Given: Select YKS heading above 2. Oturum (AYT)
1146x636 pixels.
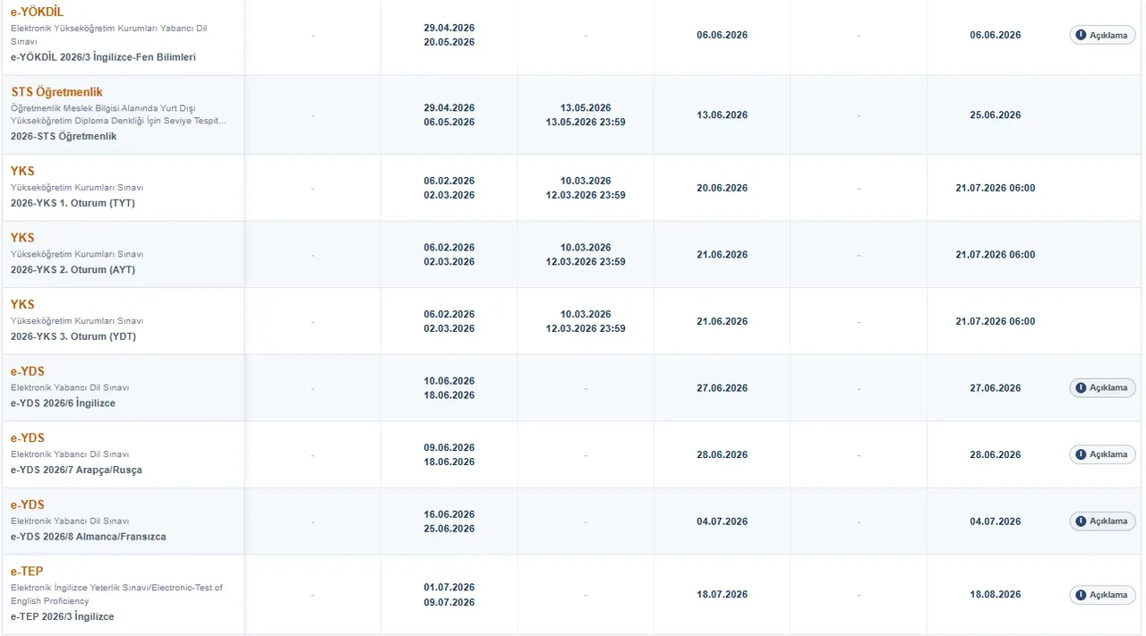Looking at the screenshot, I should pyautogui.click(x=22, y=238).
